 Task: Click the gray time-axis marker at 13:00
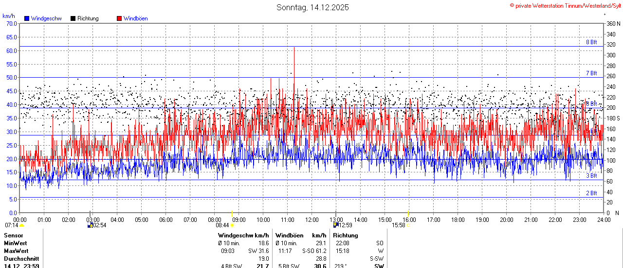pos(336,213)
